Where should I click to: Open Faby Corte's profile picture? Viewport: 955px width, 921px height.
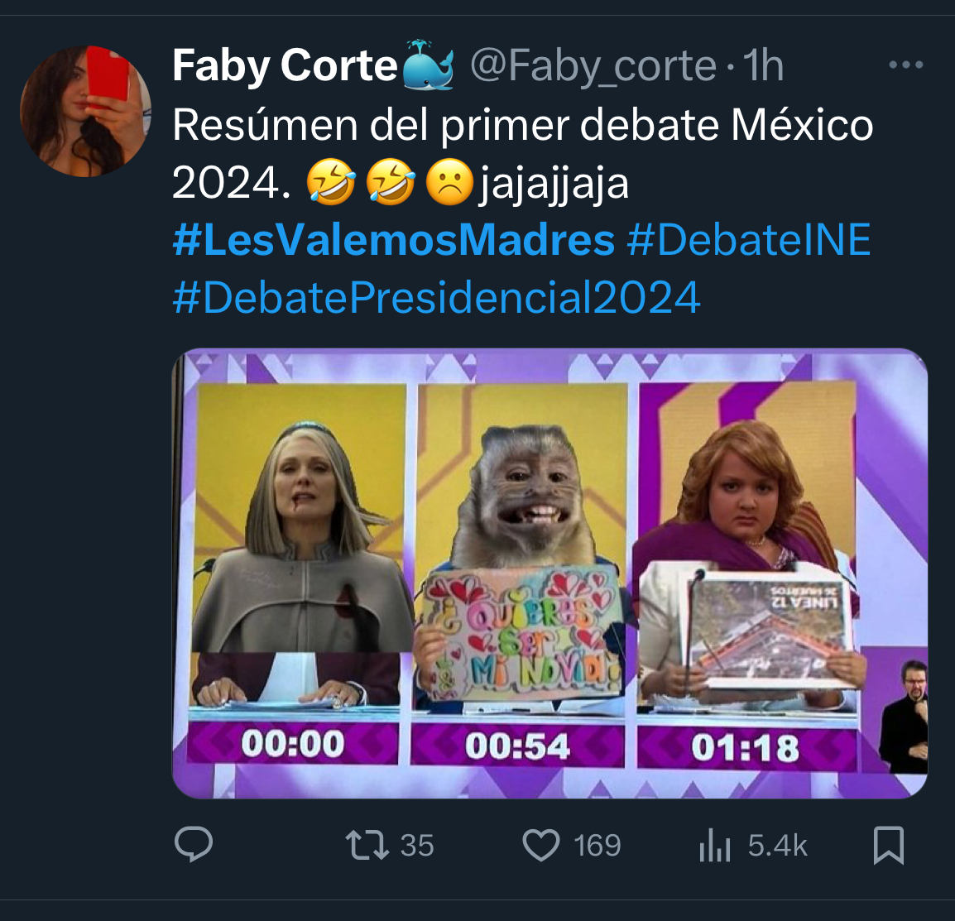85,112
